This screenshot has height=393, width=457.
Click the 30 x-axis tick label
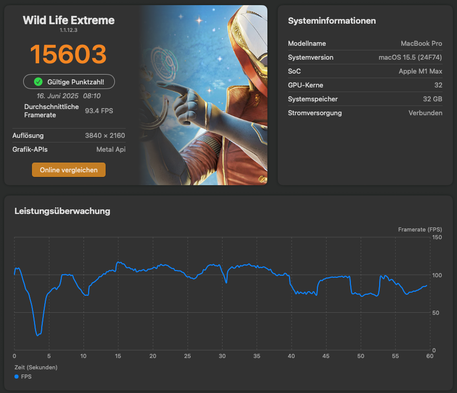click(222, 356)
